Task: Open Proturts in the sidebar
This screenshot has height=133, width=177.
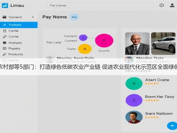Action: click(x=16, y=54)
